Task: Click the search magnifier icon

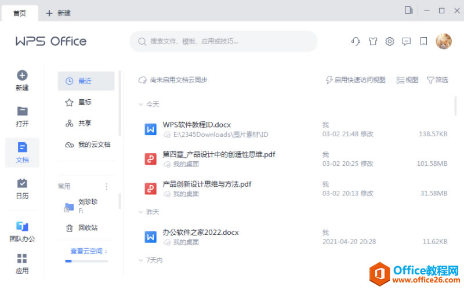Action: 142,41
